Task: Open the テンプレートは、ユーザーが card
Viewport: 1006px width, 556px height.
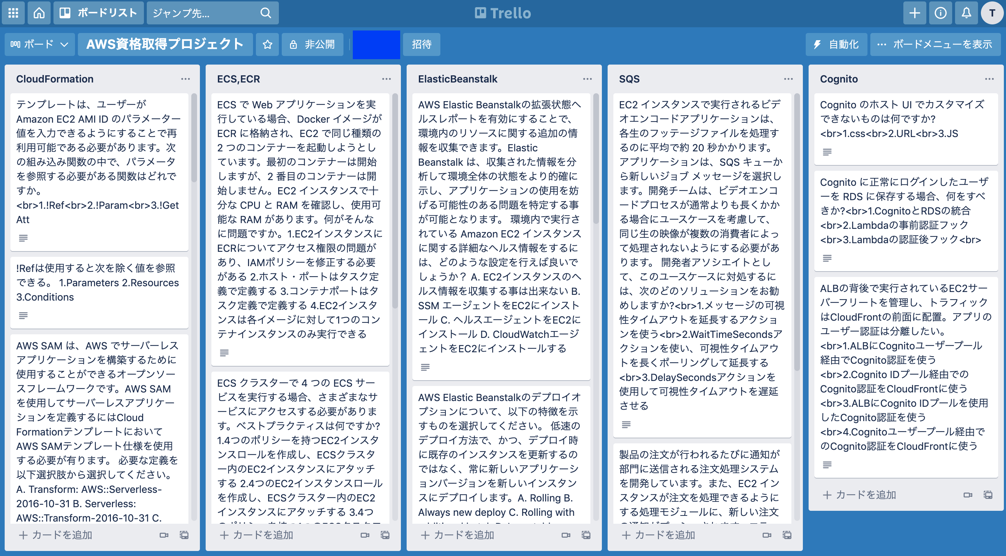Action: 99,172
